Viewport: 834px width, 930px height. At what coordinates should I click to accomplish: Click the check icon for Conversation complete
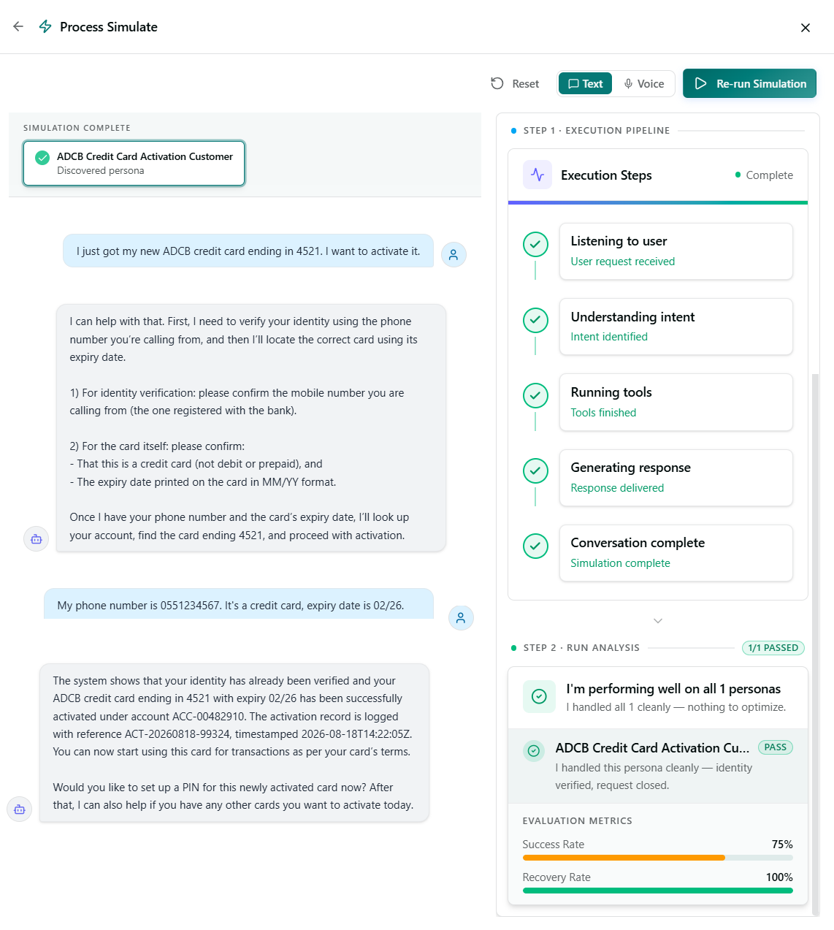[536, 546]
